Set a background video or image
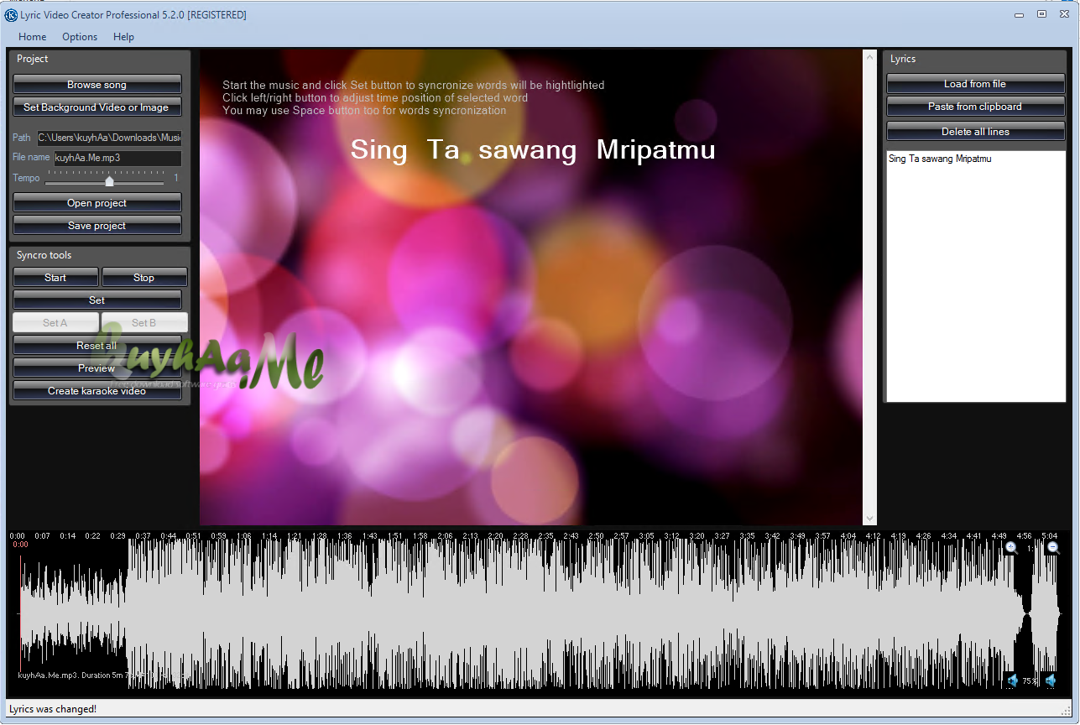Image resolution: width=1080 pixels, height=725 pixels. [97, 107]
